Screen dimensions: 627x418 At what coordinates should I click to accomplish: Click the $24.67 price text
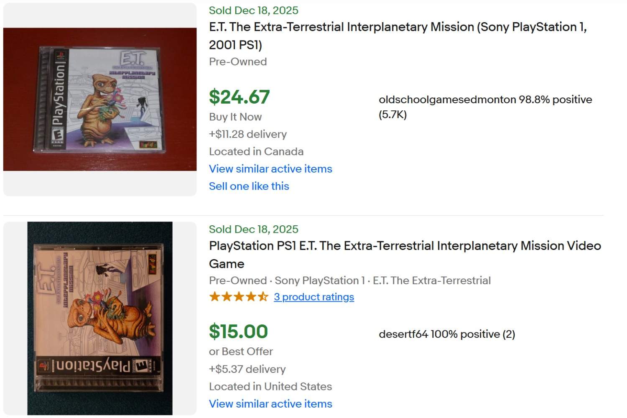(x=239, y=97)
